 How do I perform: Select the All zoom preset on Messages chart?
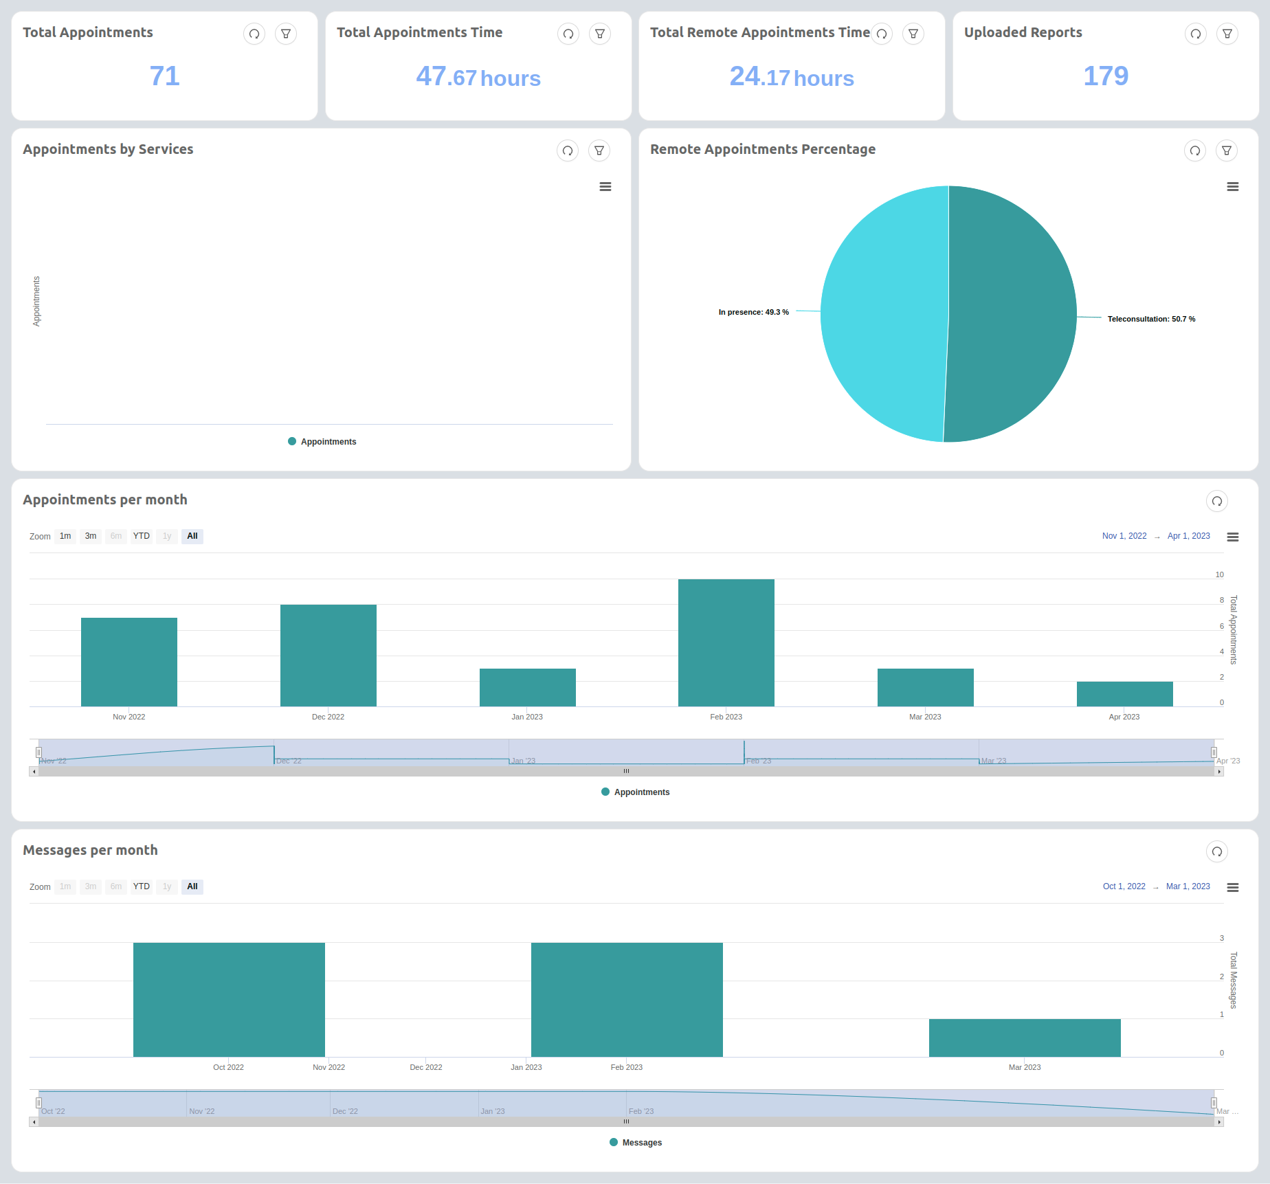[192, 886]
